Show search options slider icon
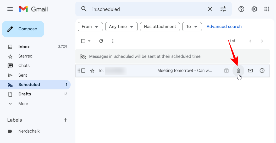The image size is (276, 143). coord(223,9)
